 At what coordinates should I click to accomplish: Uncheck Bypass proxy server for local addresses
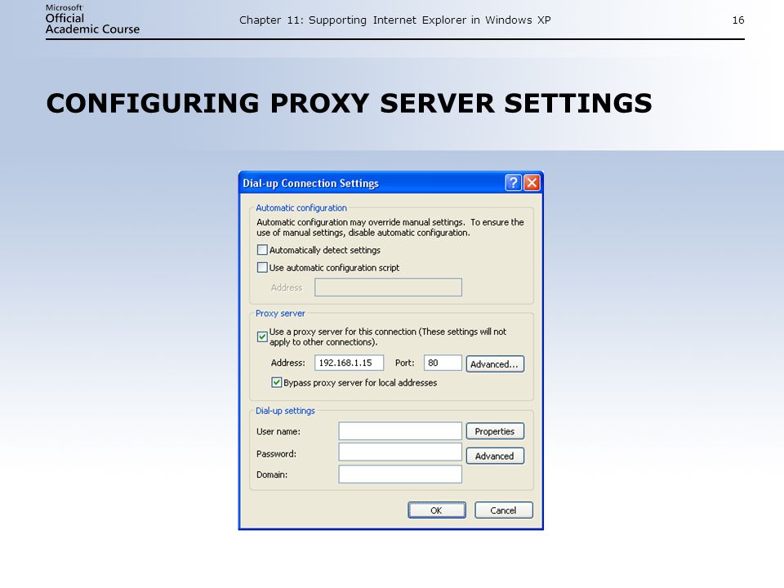(x=277, y=382)
